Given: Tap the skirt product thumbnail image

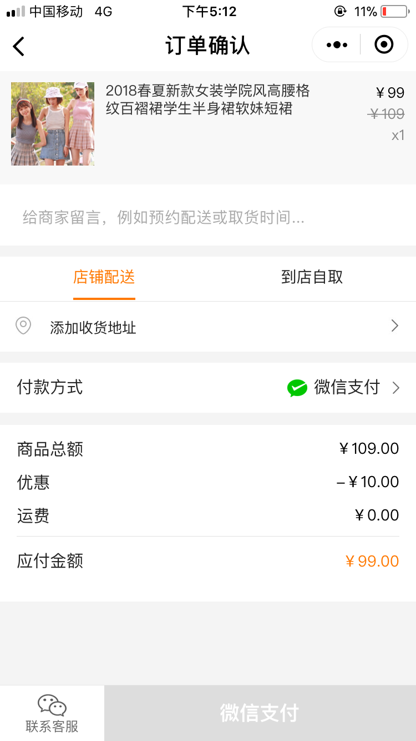Looking at the screenshot, I should click(x=53, y=124).
